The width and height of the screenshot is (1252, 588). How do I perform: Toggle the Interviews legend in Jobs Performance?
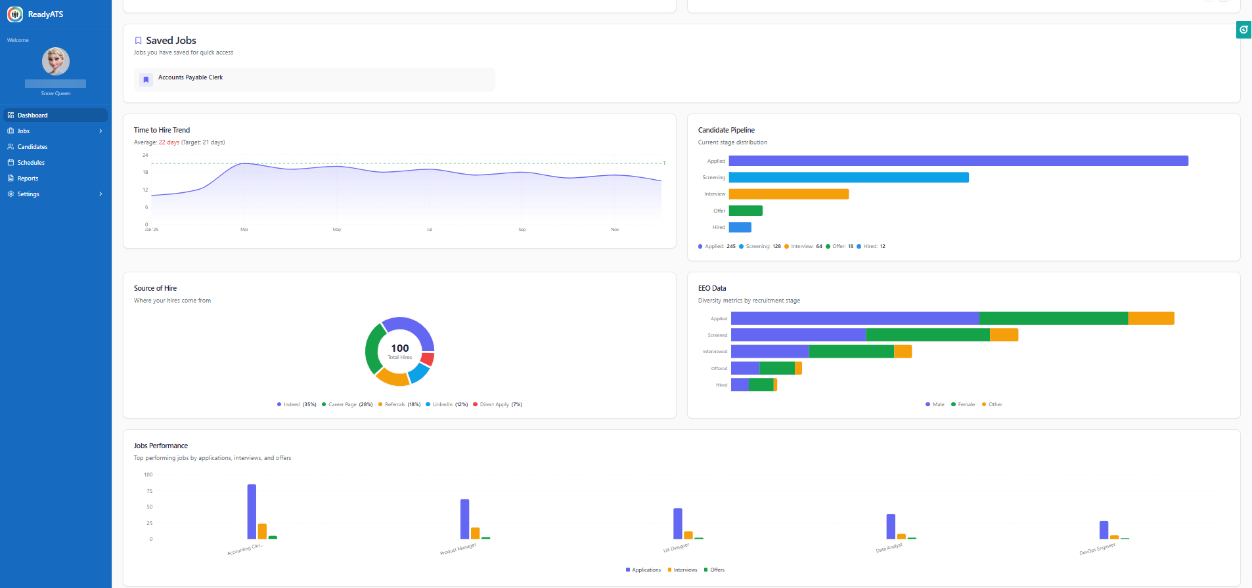tap(684, 570)
